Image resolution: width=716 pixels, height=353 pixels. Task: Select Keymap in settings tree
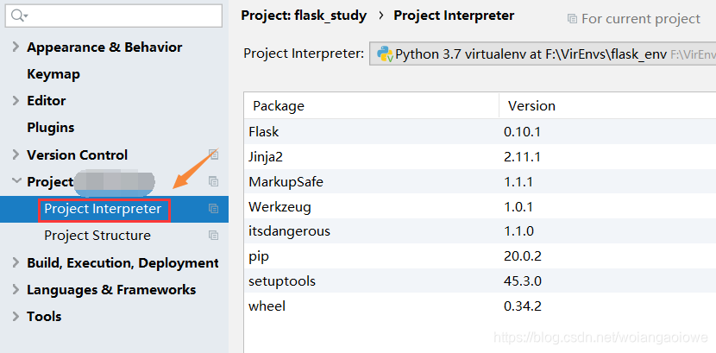click(x=53, y=74)
